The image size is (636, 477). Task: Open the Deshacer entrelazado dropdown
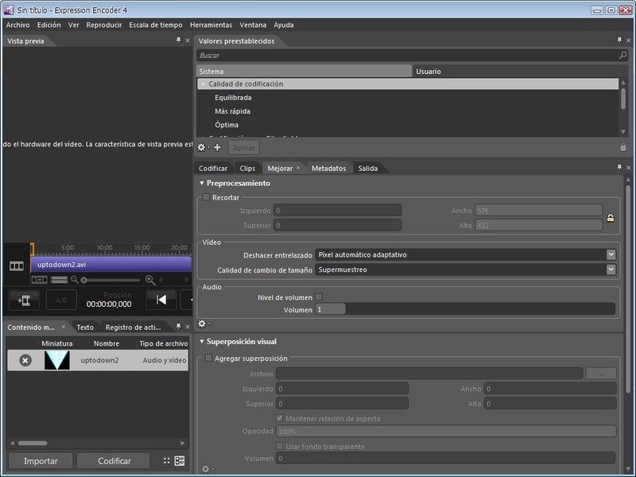[x=611, y=254]
